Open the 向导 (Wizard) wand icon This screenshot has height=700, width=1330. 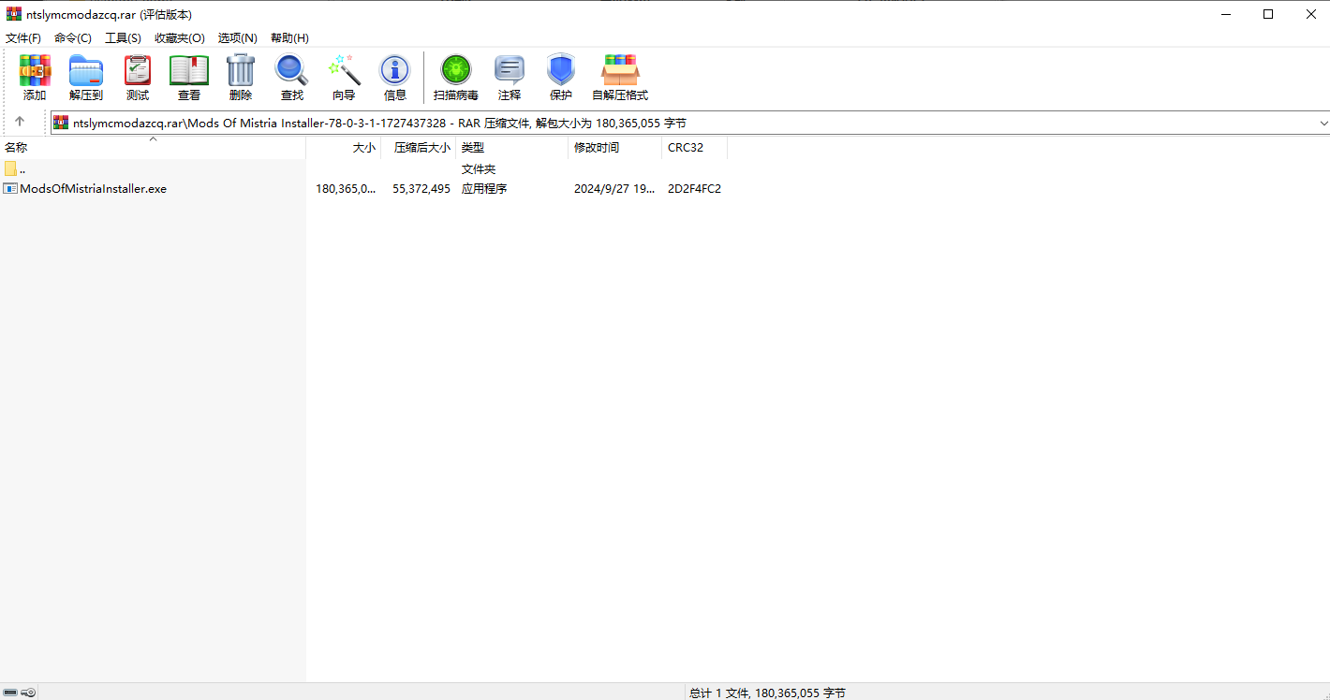pos(344,70)
